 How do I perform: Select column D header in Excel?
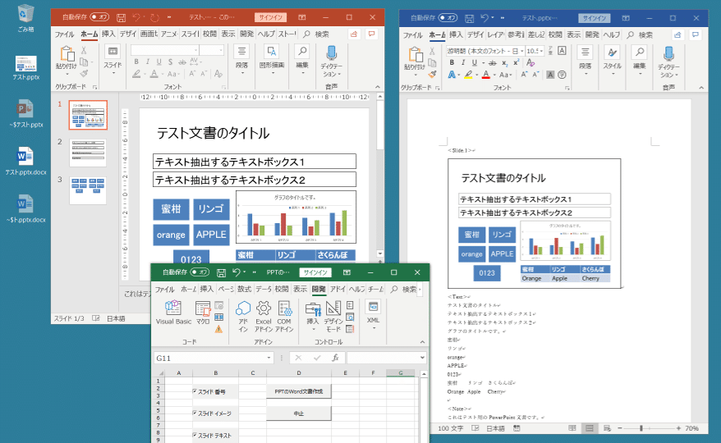pos(298,372)
